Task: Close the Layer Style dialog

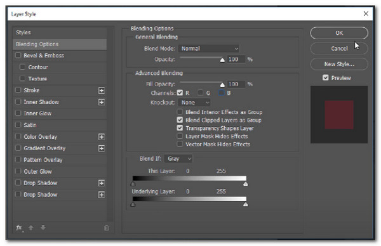Action: [x=366, y=14]
